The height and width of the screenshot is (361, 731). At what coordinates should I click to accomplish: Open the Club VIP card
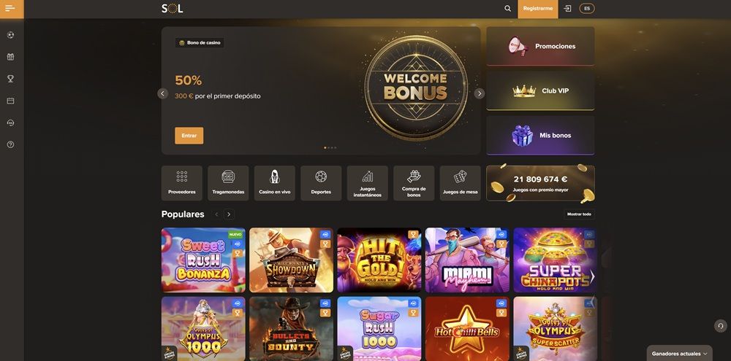540,90
